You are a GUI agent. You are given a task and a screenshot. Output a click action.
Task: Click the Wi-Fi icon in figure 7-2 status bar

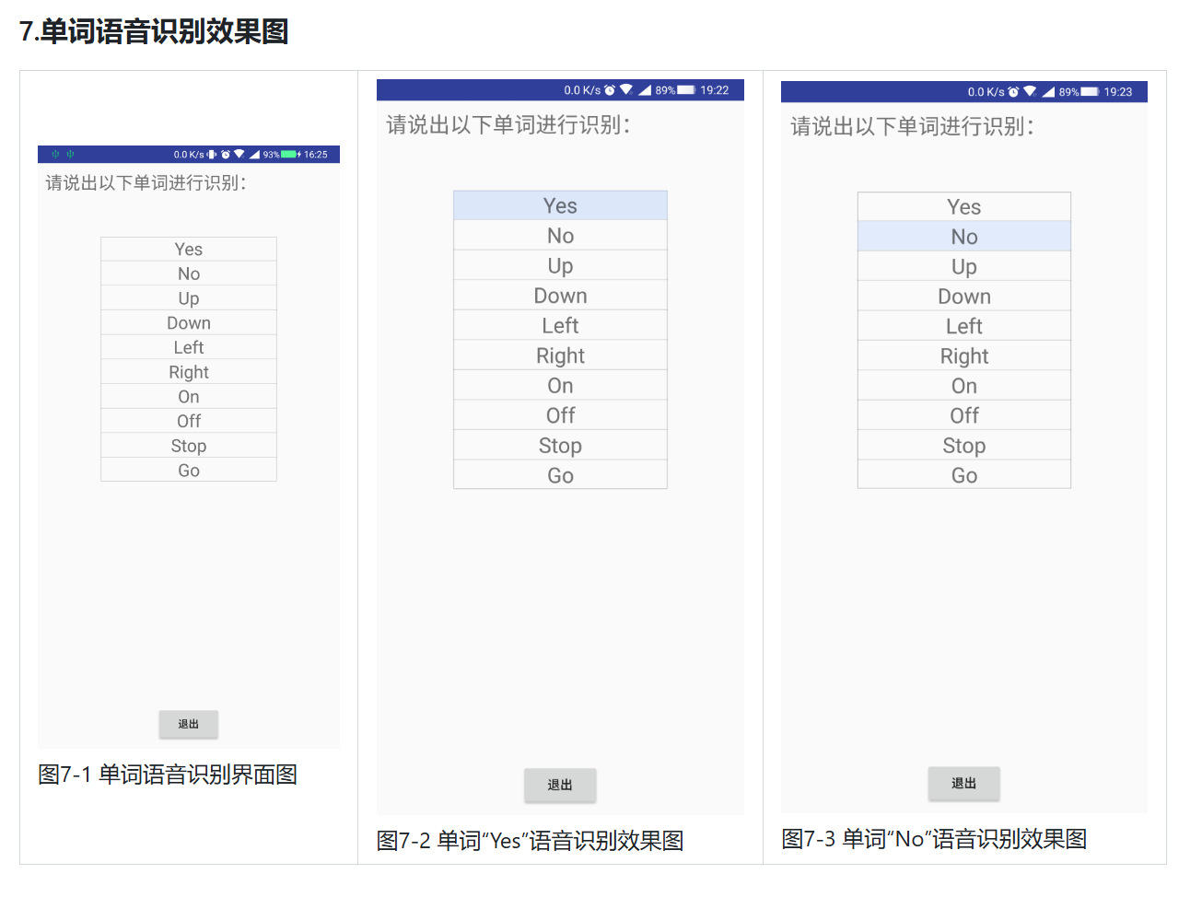click(x=626, y=90)
